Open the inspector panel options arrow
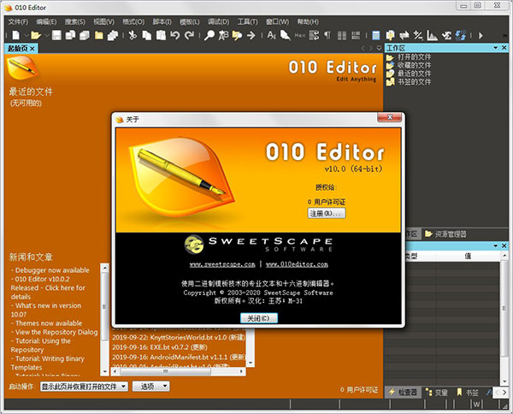This screenshot has height=414, width=513. click(x=496, y=245)
